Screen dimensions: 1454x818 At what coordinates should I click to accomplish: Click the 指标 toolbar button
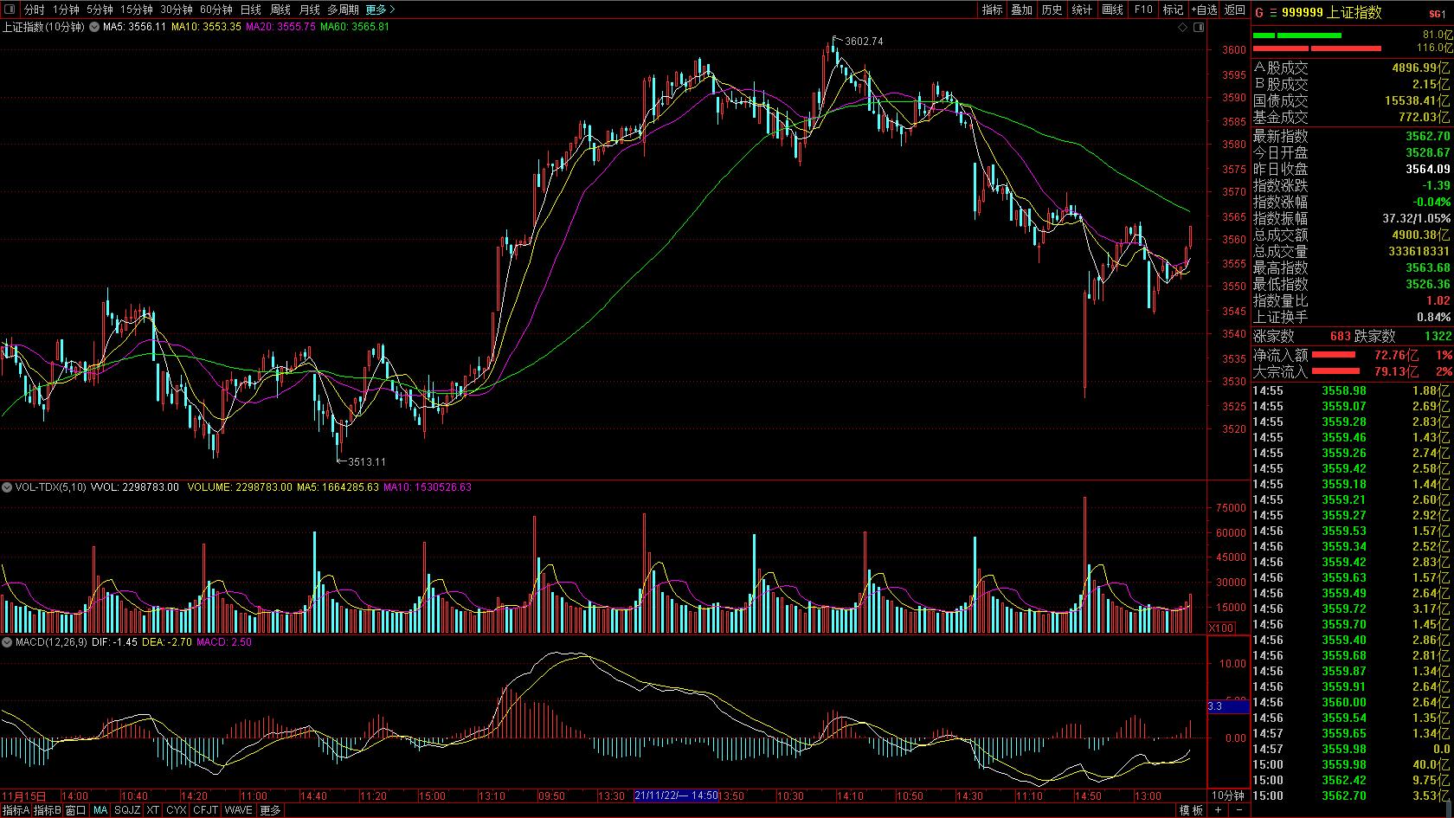click(992, 10)
